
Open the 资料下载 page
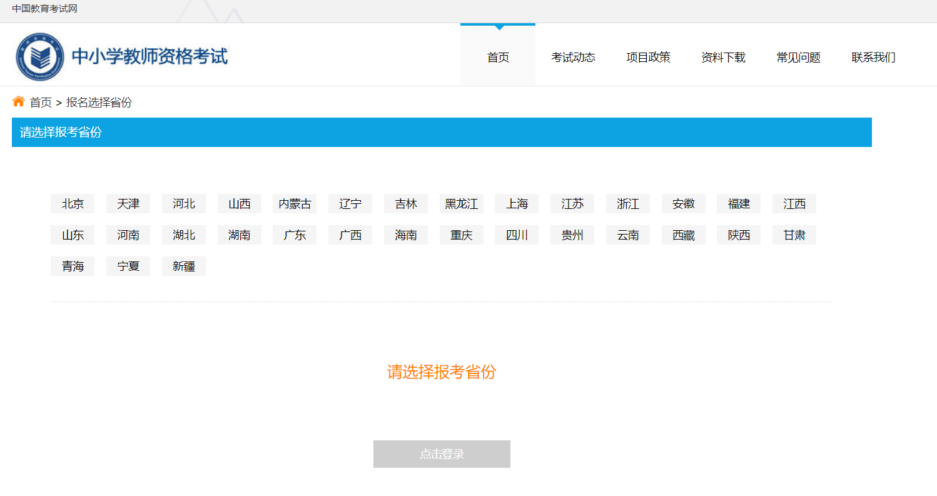pos(723,58)
